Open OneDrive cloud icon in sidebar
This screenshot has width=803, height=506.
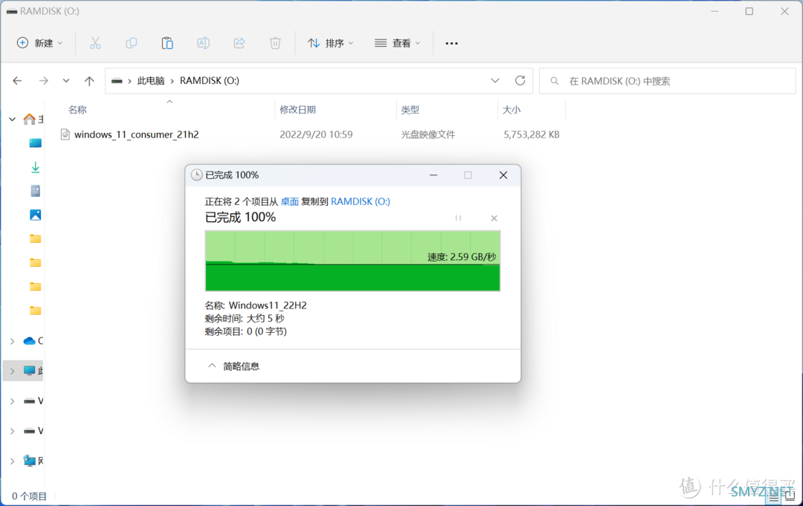point(30,341)
